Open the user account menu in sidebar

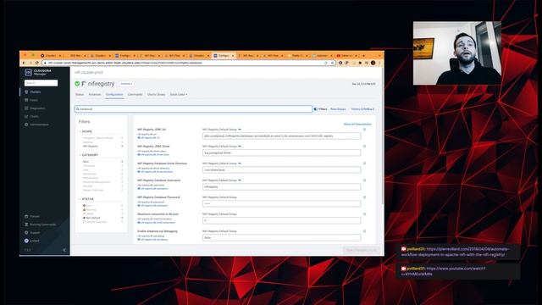coord(32,241)
